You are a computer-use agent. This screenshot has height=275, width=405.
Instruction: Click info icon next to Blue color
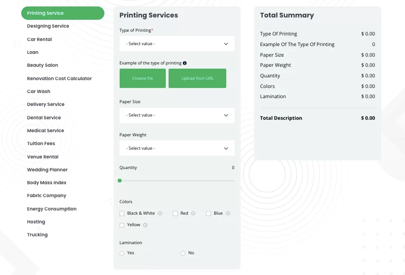click(x=228, y=213)
